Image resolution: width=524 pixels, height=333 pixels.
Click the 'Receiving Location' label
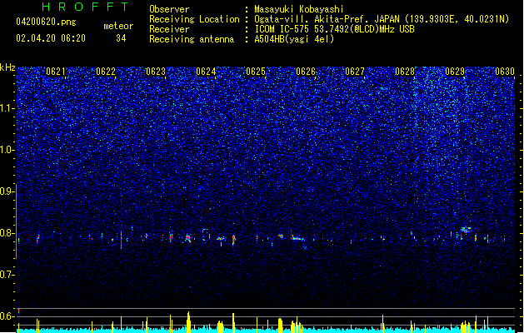point(194,19)
